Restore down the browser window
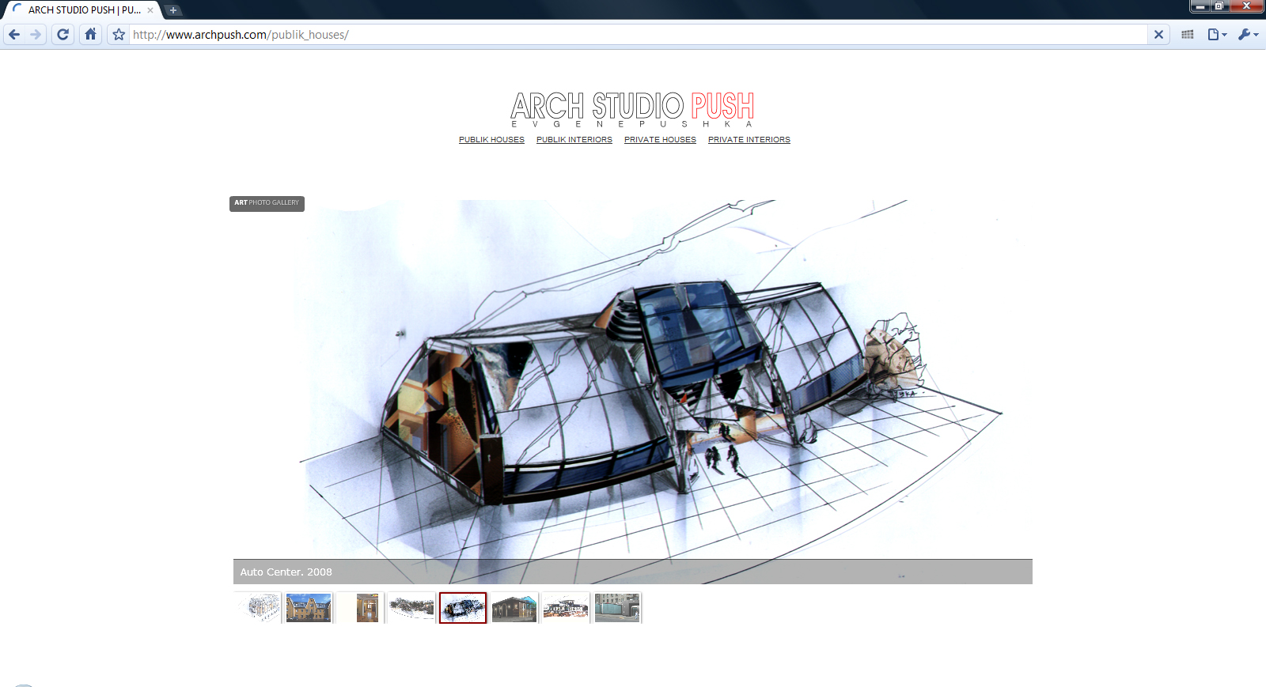This screenshot has width=1266, height=687. pos(1220,6)
